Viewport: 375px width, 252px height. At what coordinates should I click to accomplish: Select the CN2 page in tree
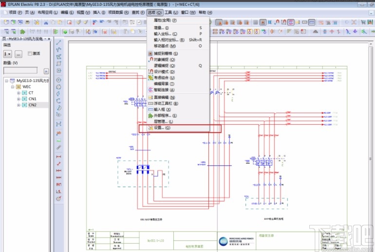tap(32, 105)
